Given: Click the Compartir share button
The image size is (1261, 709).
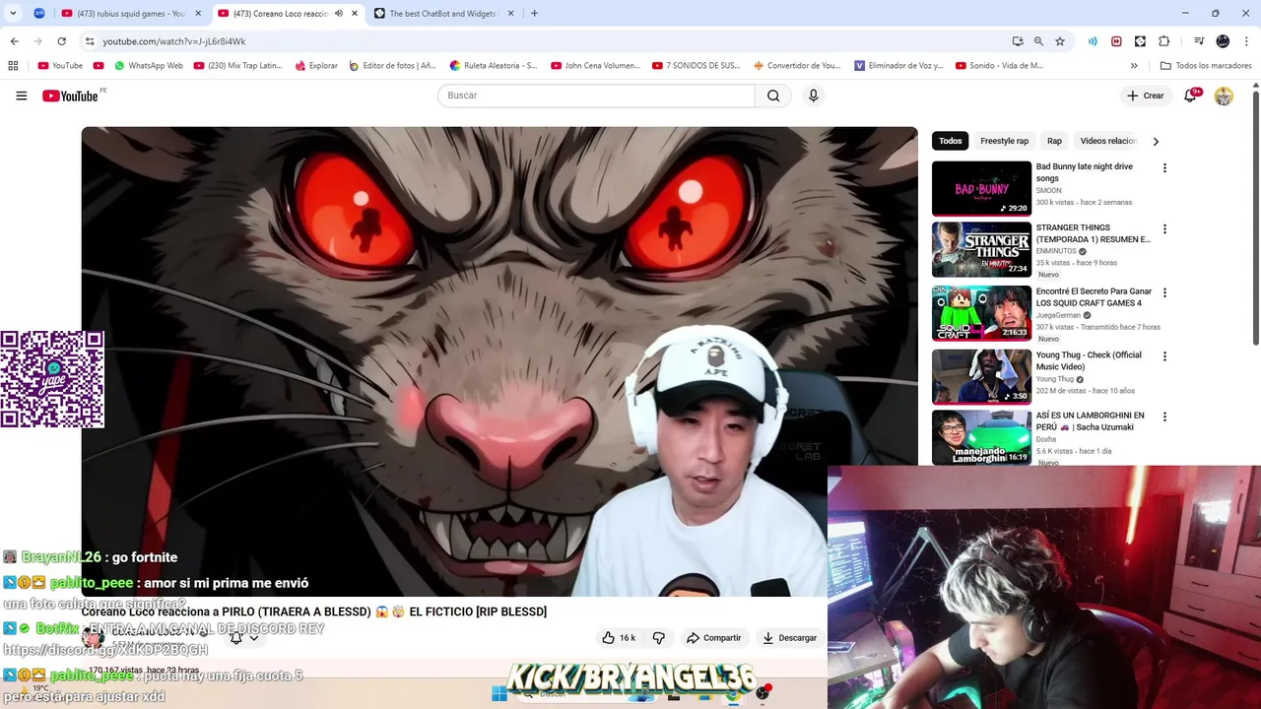Looking at the screenshot, I should coord(713,638).
